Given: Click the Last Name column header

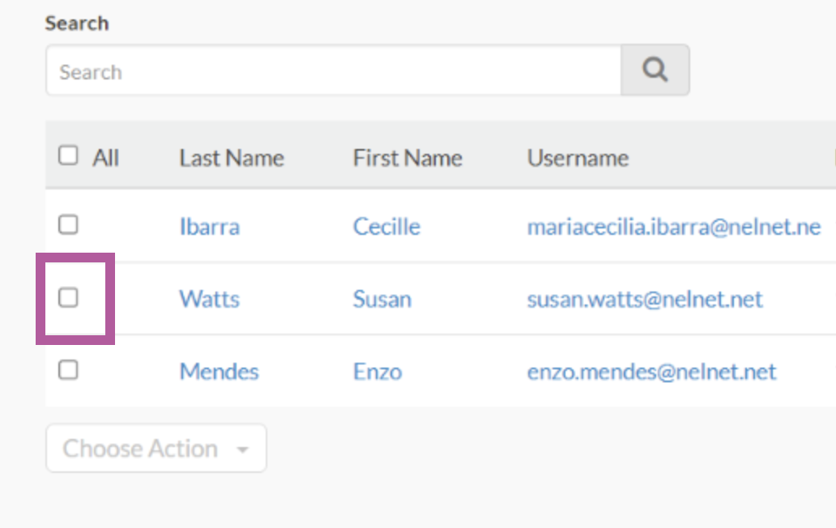Looking at the screenshot, I should (232, 158).
